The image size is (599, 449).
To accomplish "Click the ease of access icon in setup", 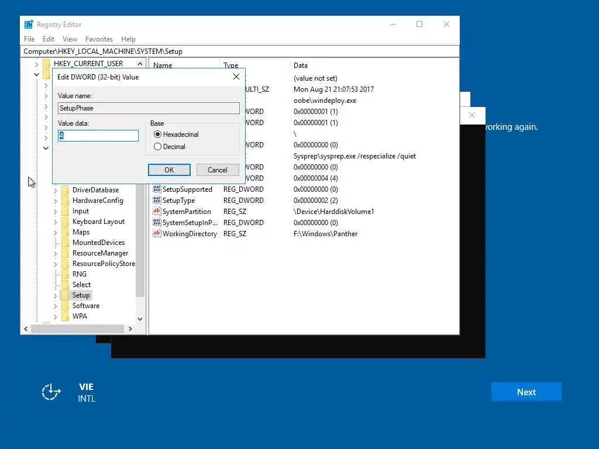I will coord(51,392).
